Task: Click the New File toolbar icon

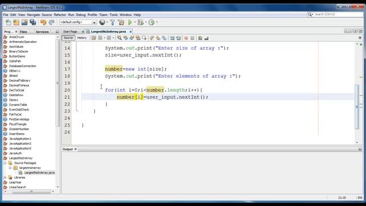Action: point(8,22)
